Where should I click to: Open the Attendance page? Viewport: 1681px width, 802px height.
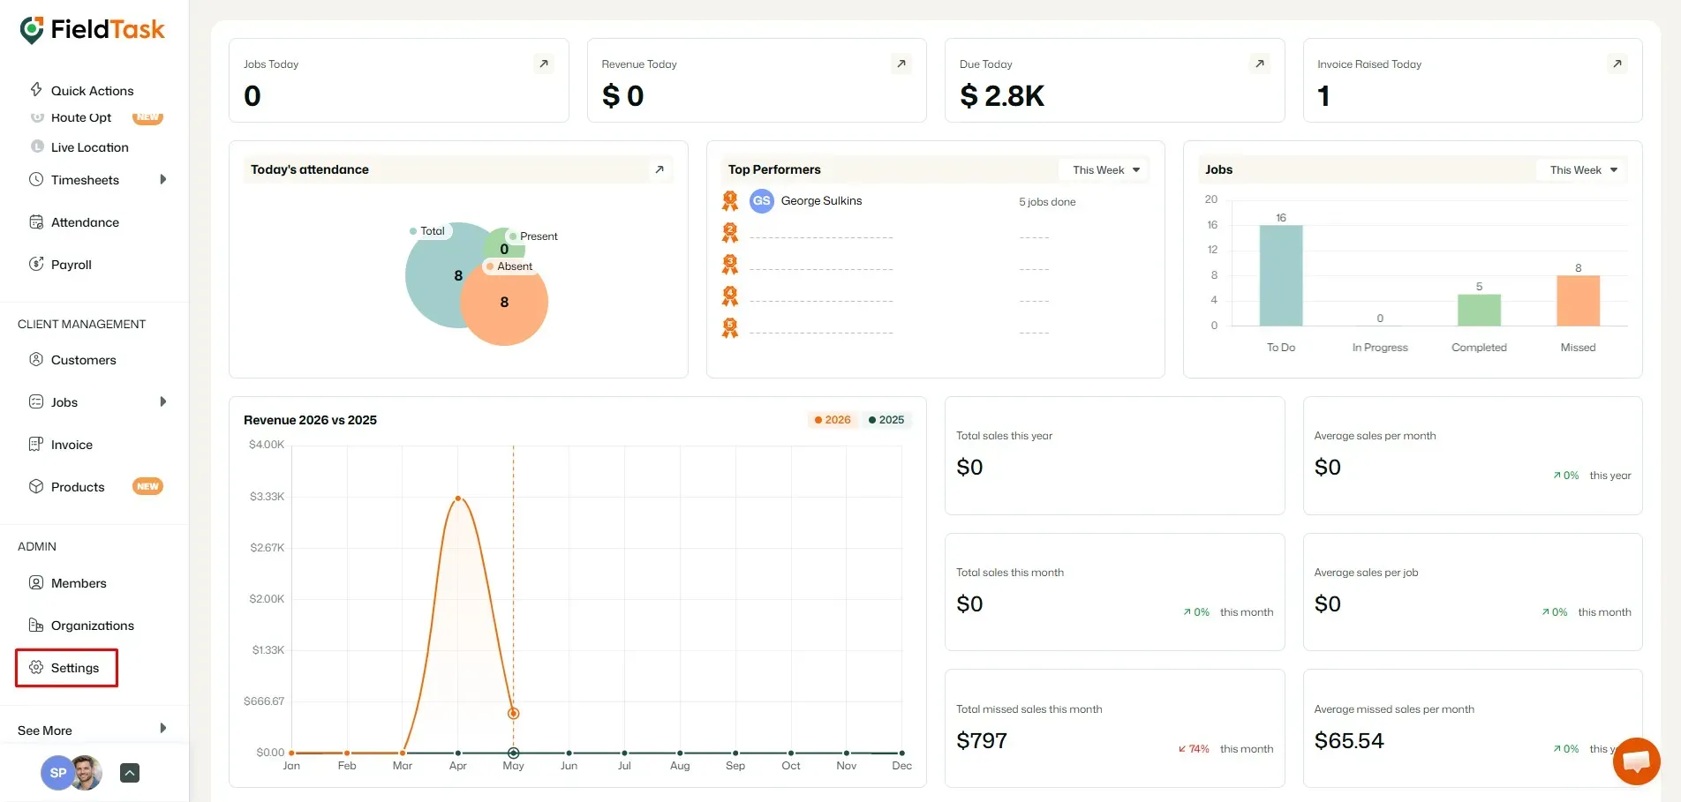tap(85, 222)
